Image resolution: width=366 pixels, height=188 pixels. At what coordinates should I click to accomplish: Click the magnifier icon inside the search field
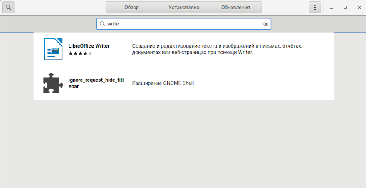click(x=102, y=24)
